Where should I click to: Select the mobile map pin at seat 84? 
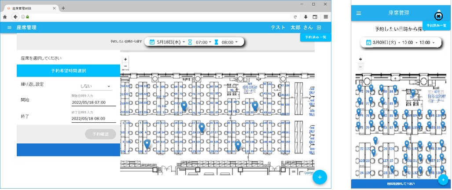click(x=395, y=89)
